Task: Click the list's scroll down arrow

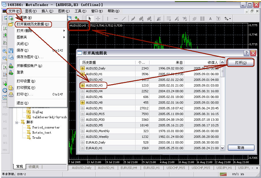Action: pyautogui.click(x=222, y=148)
